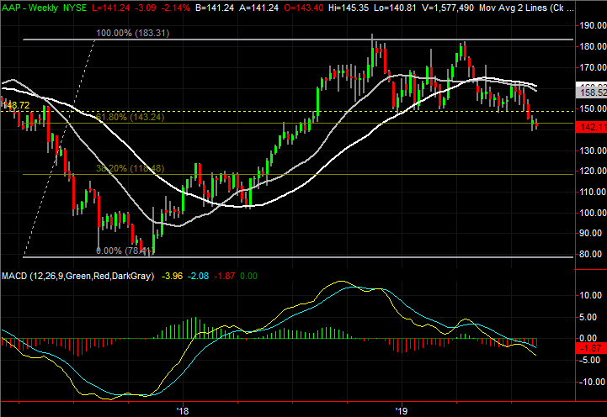Click the '19 year marker on time axis
607x417 pixels.
[x=402, y=411]
